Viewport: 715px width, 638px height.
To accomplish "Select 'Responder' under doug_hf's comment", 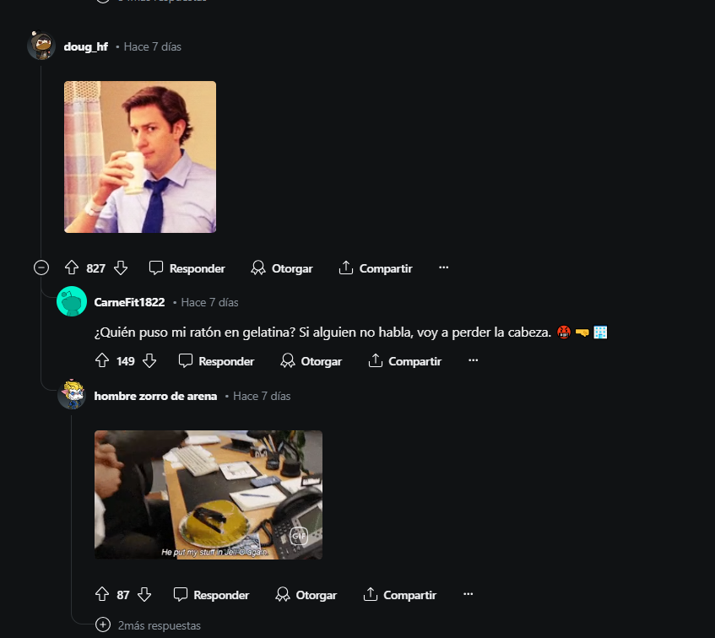I will pos(196,268).
